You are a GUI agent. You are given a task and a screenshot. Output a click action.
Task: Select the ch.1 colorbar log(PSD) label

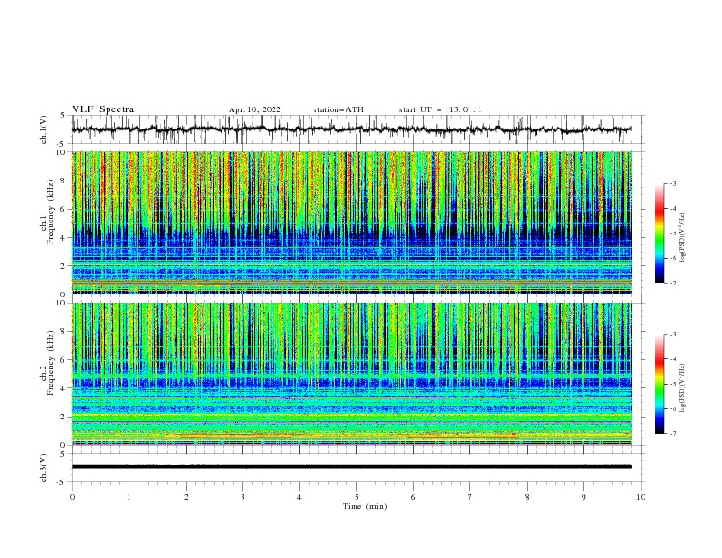pos(683,238)
